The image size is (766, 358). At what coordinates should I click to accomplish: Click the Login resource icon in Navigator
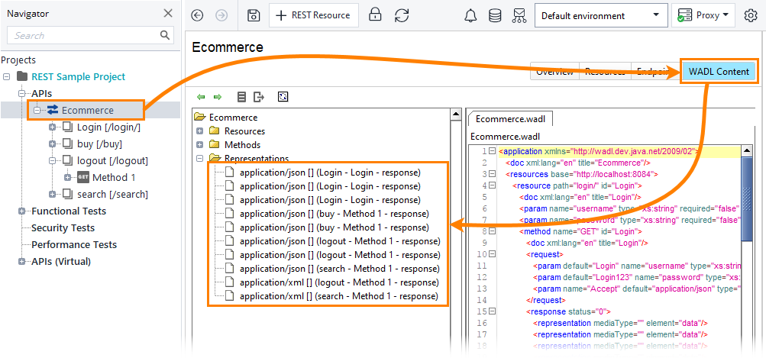67,127
